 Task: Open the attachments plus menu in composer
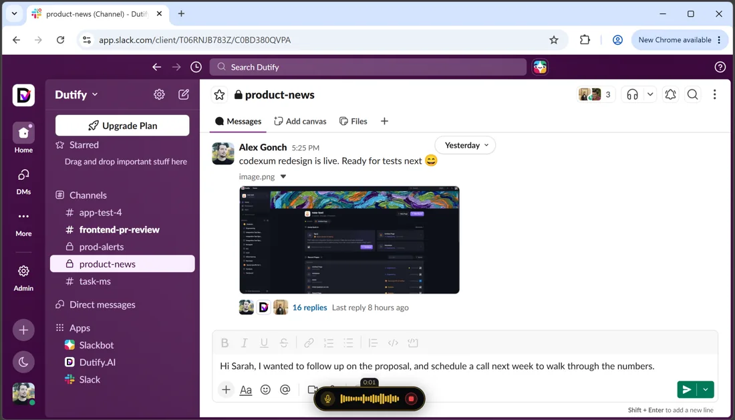coord(226,389)
